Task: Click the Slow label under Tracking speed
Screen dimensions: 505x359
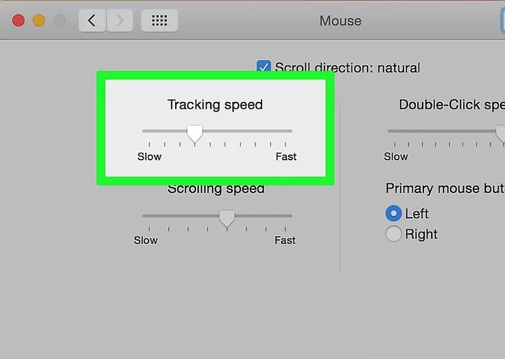Action: [149, 156]
